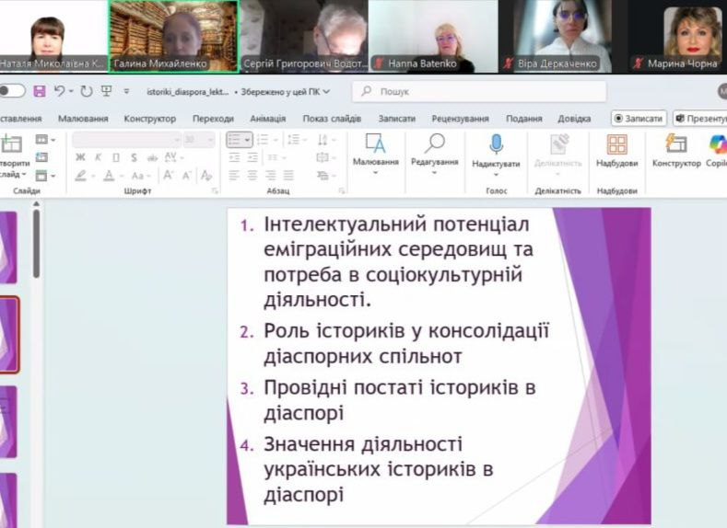Viewport: 727px width, 528px height.
Task: Toggle italic (К) formatting
Action: click(x=98, y=157)
